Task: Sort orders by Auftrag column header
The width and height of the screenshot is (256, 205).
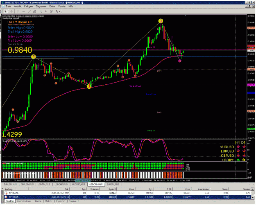Action: 16,189
